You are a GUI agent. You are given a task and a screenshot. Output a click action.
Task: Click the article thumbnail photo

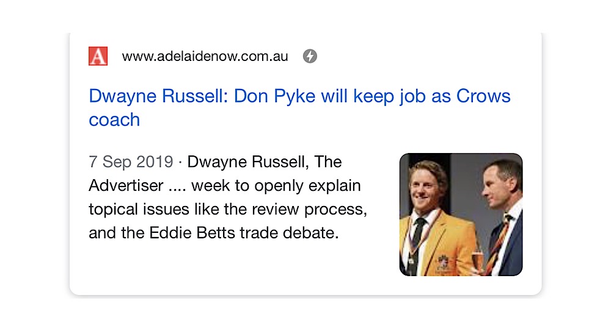pos(461,214)
